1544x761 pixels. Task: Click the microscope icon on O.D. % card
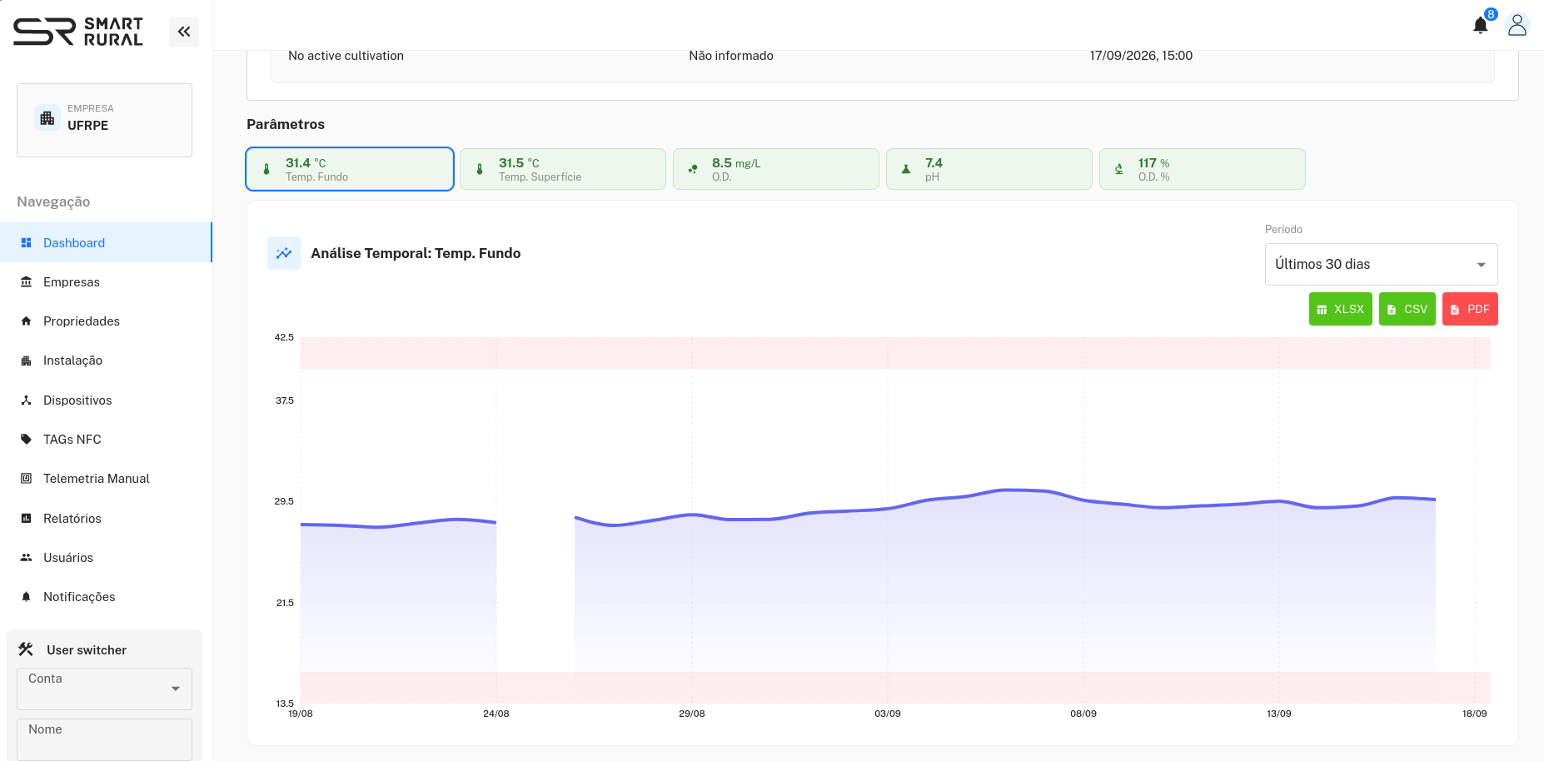pos(1119,169)
